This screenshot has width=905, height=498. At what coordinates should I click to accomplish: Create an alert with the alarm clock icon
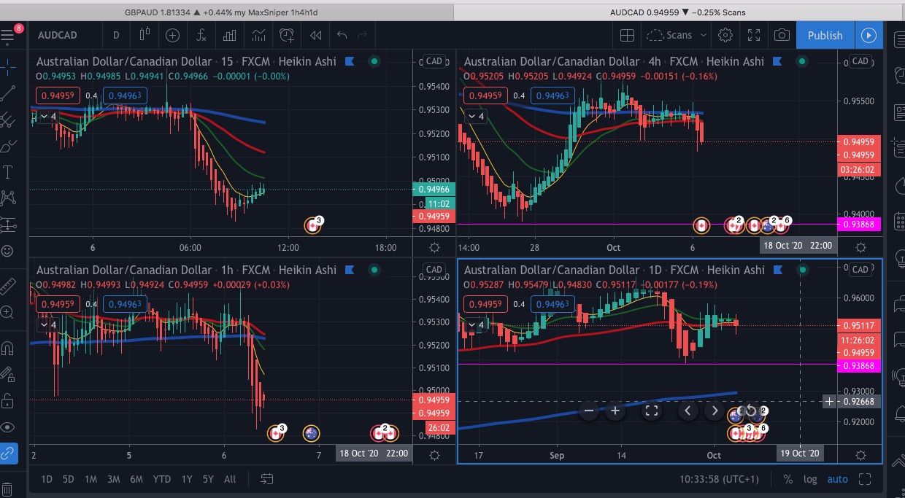[287, 35]
